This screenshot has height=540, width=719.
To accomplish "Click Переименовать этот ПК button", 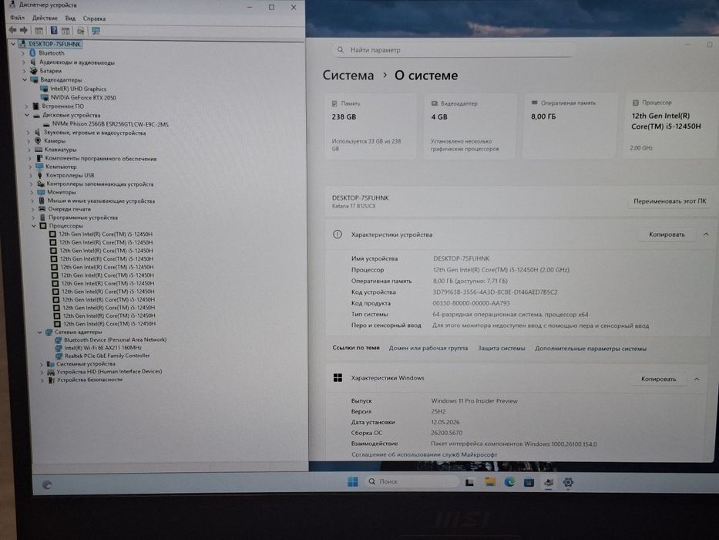I will 670,201.
